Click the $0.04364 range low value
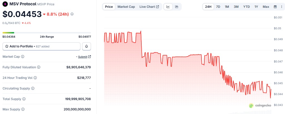Screen dimensions: 285x114 coord(9,37)
